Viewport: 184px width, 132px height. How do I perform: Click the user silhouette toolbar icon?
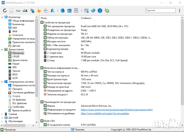[x=53, y=11]
